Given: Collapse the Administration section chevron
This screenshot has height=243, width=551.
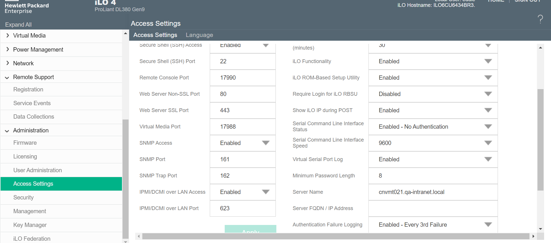Looking at the screenshot, I should 7,131.
